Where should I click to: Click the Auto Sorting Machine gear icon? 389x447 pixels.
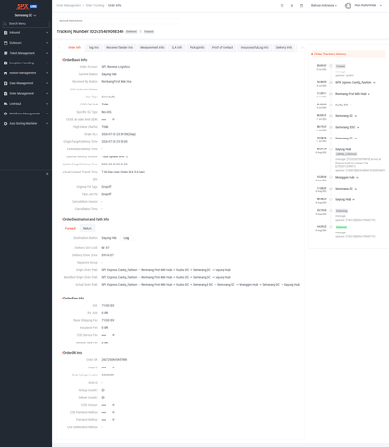tap(5, 124)
